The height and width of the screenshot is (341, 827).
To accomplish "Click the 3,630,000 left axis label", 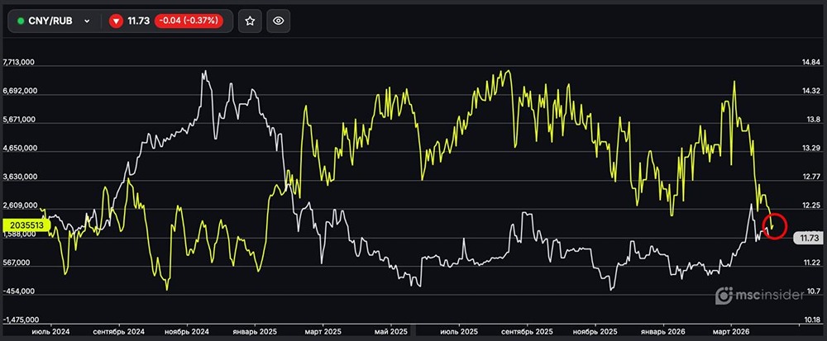I will [19, 177].
